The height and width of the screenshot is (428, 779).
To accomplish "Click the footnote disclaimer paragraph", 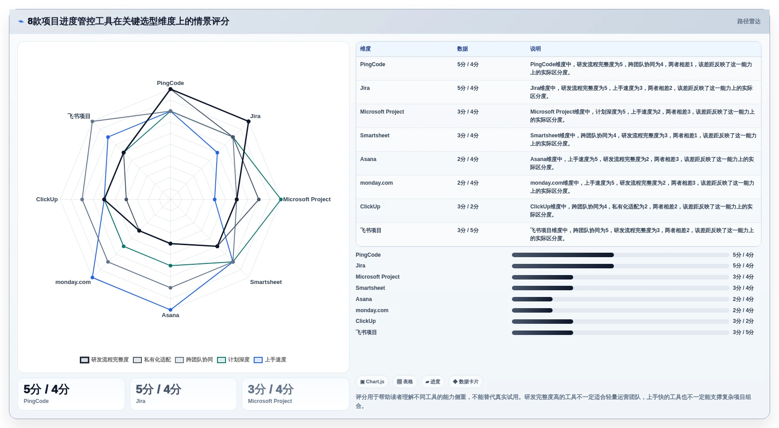I will [x=553, y=402].
